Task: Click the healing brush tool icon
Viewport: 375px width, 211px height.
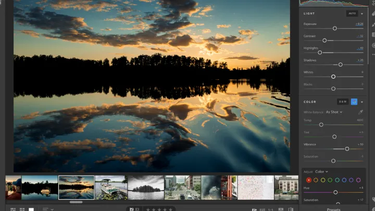Action: 372,15
